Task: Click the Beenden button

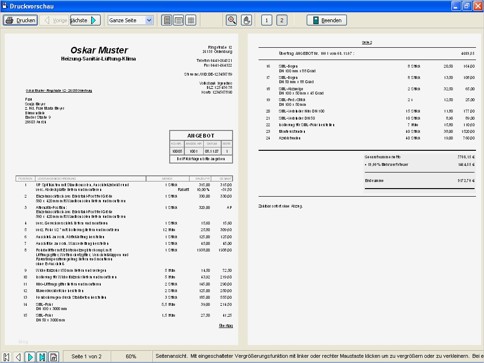Action: tap(326, 20)
